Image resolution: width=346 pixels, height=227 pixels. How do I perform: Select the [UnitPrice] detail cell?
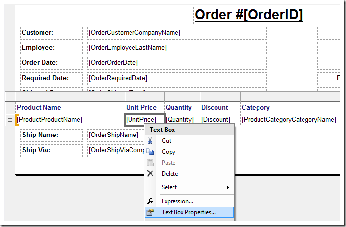point(144,120)
